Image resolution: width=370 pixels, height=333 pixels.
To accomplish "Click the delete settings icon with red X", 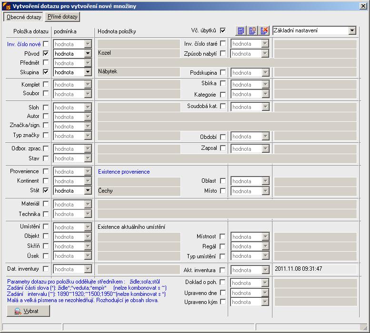I will pyautogui.click(x=264, y=30).
